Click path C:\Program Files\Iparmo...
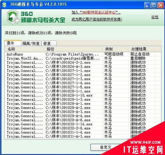165x155 pixels. [72, 54]
